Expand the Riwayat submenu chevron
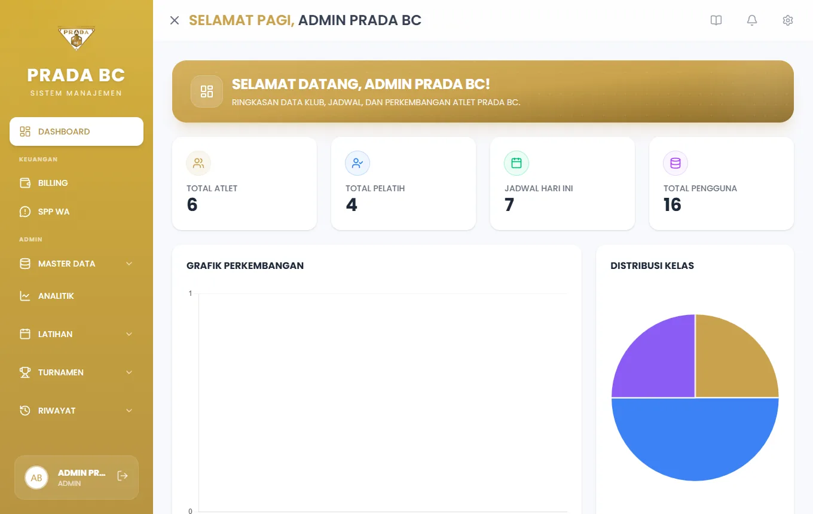813x514 pixels. [129, 411]
